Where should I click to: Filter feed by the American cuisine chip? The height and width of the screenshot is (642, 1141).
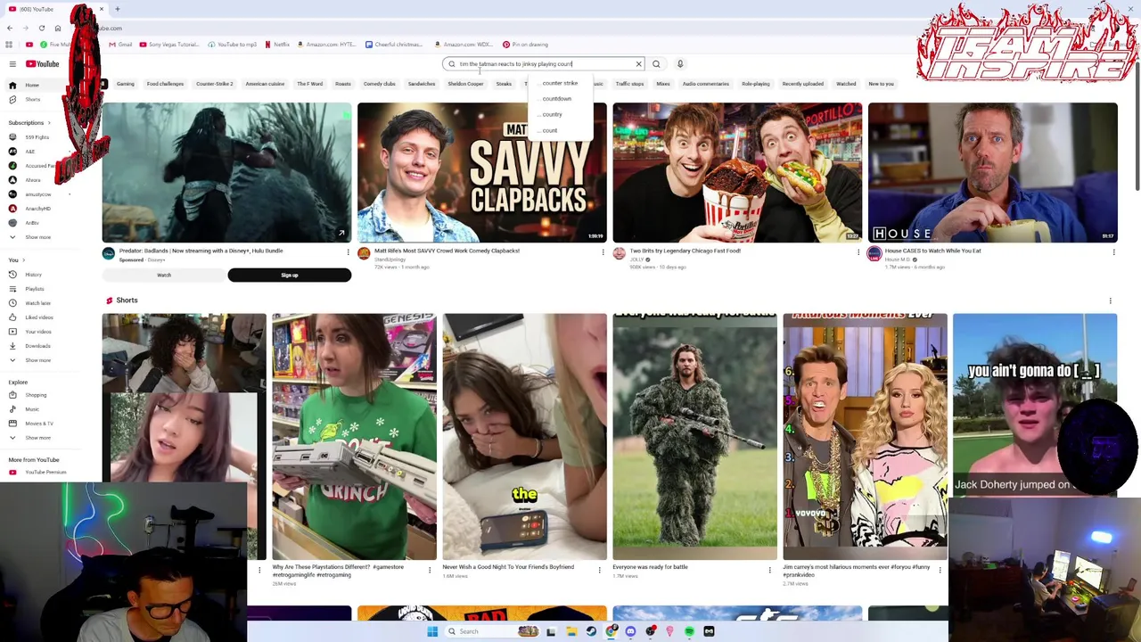click(265, 84)
